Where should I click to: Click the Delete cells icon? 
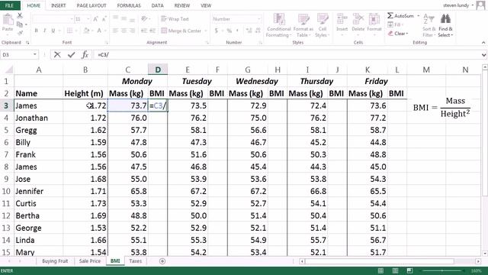coord(358,19)
